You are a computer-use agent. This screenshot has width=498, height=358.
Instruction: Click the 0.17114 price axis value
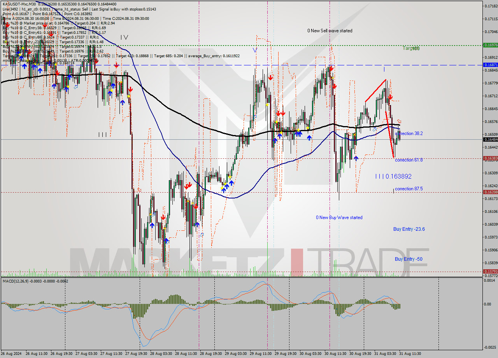[x=491, y=19]
